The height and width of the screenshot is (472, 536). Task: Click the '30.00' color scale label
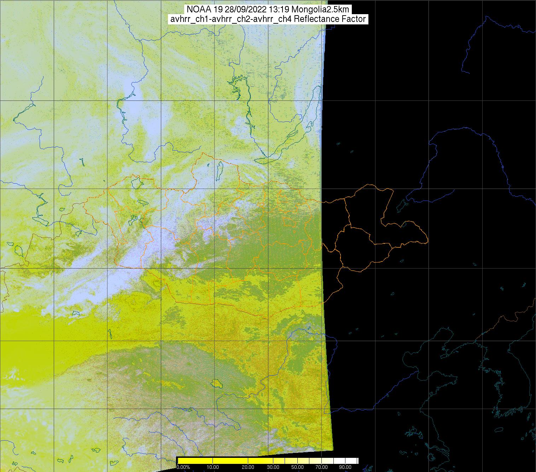click(273, 468)
